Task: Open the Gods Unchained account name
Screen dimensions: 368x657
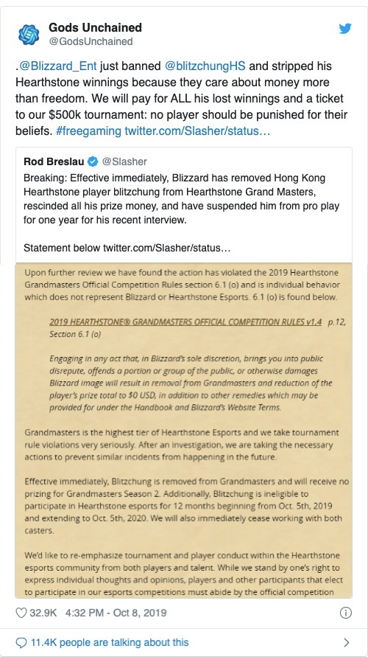Action: [x=96, y=28]
